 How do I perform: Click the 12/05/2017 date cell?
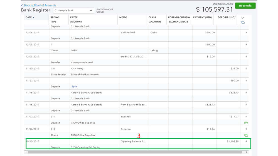(x=33, y=45)
